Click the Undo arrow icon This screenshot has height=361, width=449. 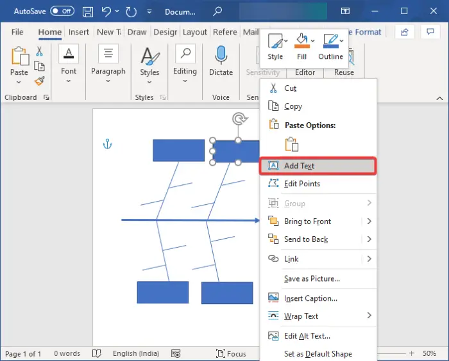coord(106,12)
